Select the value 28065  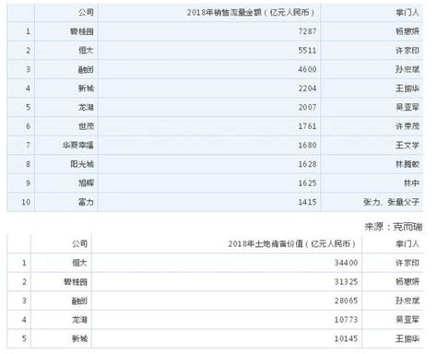(346, 301)
